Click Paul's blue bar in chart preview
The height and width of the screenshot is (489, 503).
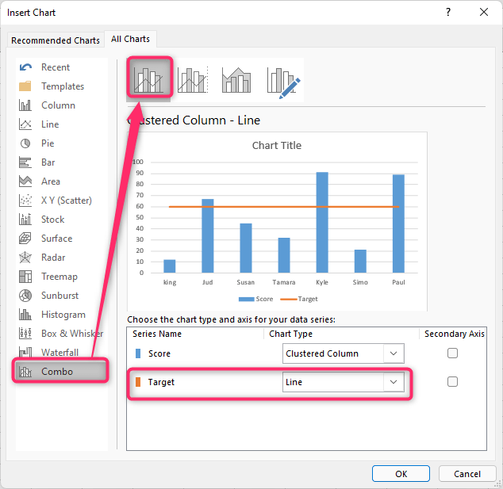pyautogui.click(x=398, y=223)
